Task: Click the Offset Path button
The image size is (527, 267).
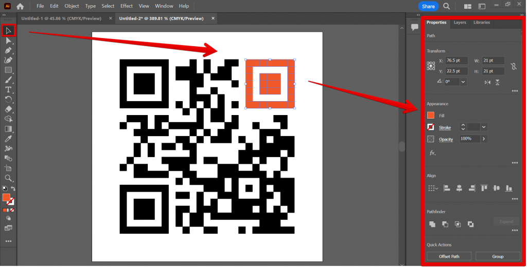Action: (449, 257)
